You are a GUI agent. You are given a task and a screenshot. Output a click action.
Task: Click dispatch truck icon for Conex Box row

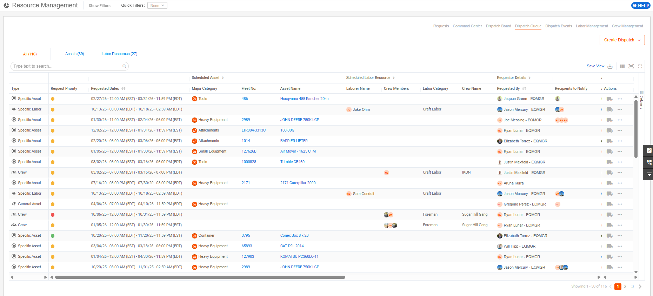(609, 236)
